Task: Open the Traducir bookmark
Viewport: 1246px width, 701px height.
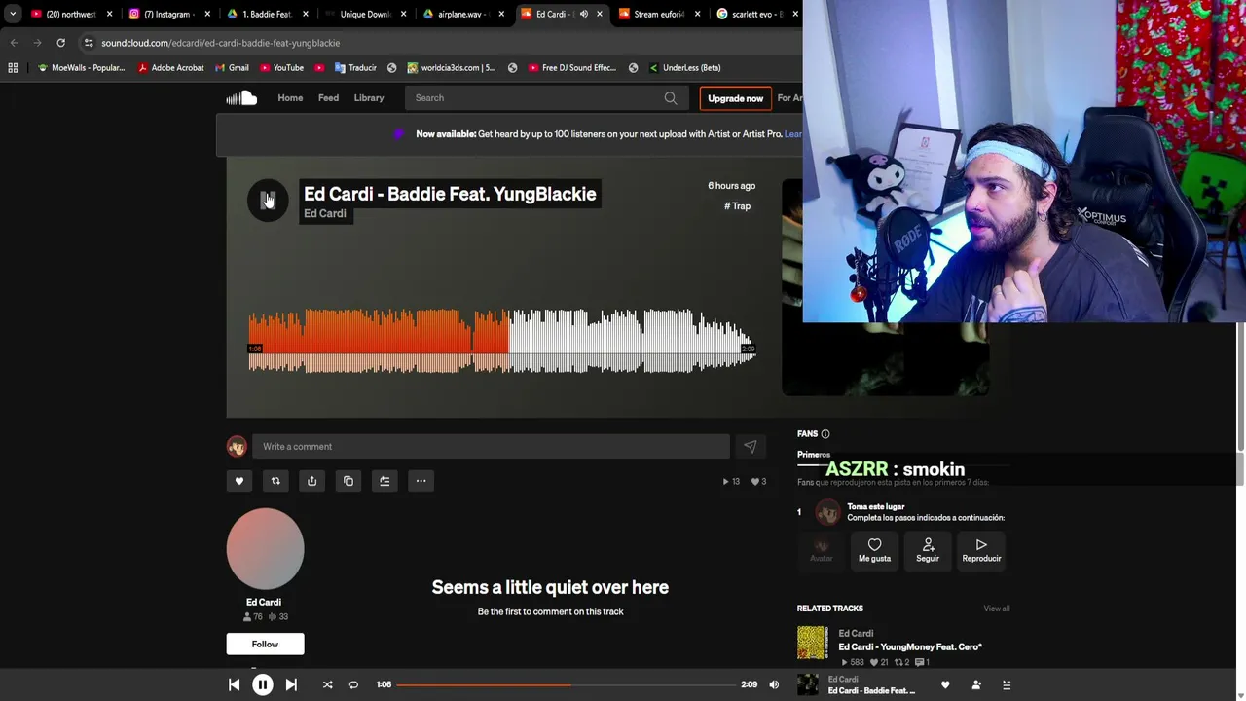Action: (x=355, y=68)
